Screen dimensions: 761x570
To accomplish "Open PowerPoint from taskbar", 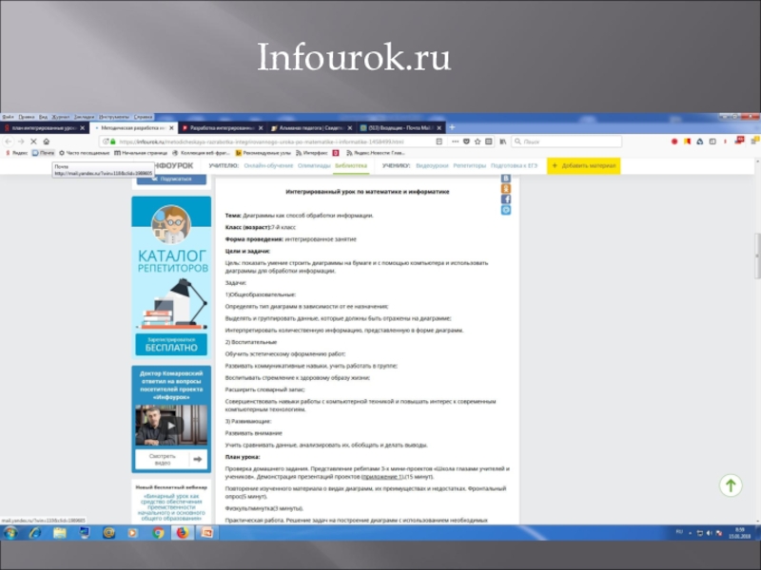I will point(206,533).
